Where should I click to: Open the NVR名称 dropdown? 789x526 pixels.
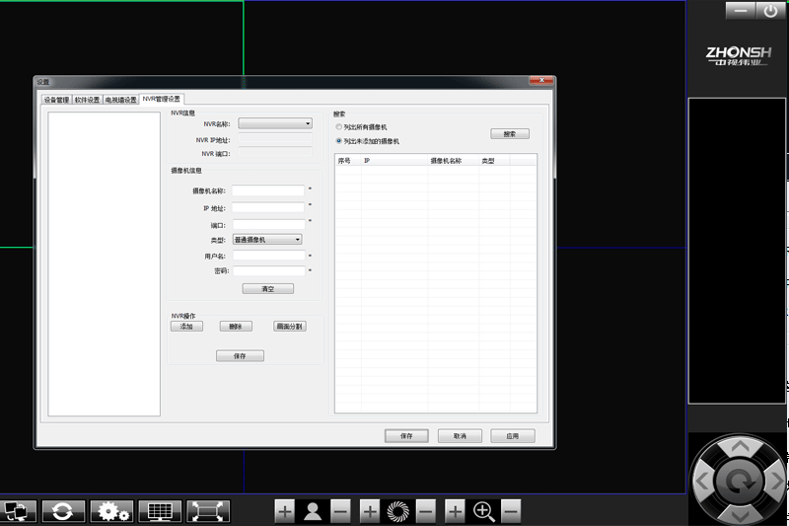click(x=275, y=123)
